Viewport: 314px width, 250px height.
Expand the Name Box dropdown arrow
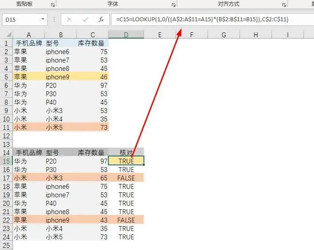point(43,20)
